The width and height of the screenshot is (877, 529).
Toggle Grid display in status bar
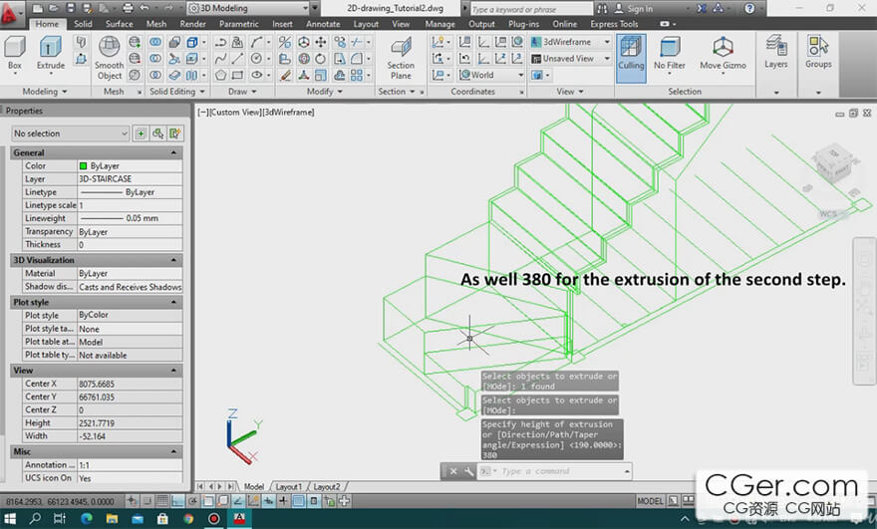coord(162,501)
